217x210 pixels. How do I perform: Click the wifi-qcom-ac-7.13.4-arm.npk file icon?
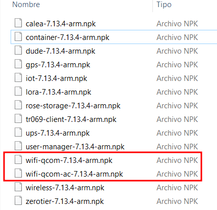click(x=18, y=173)
